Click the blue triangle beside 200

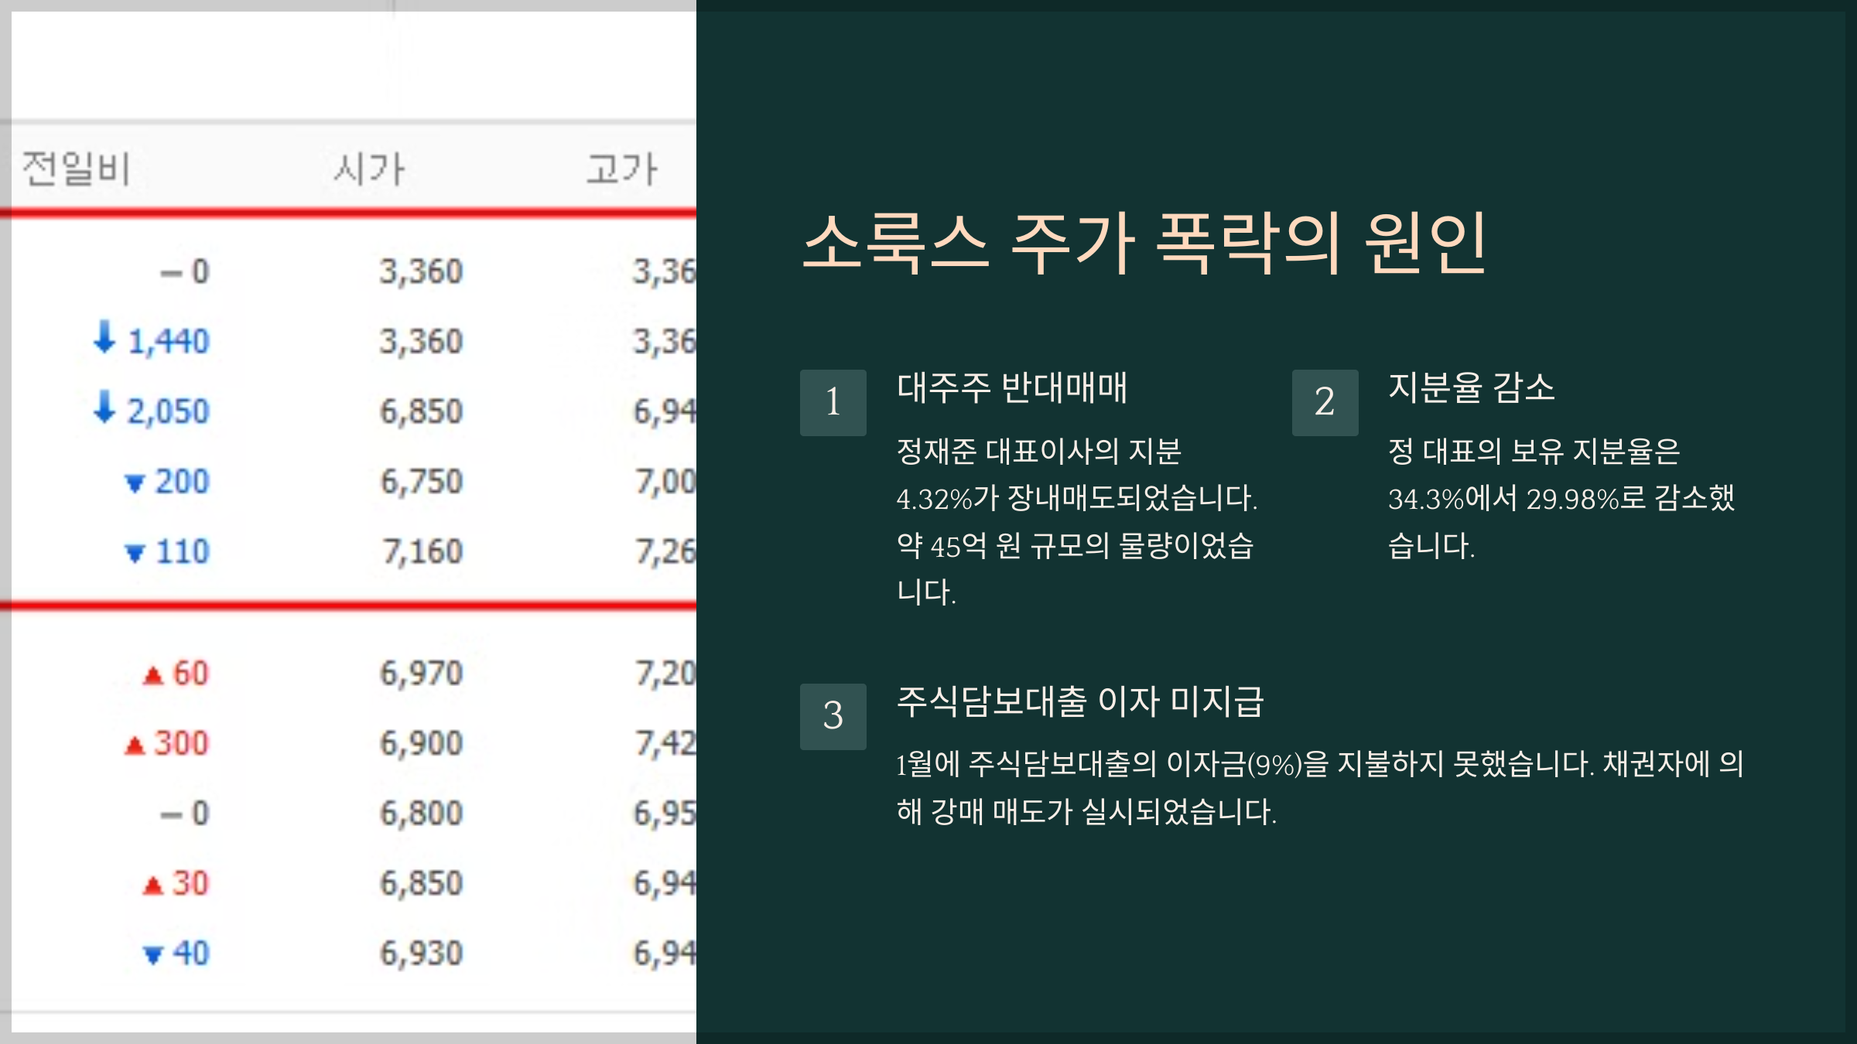tap(135, 484)
